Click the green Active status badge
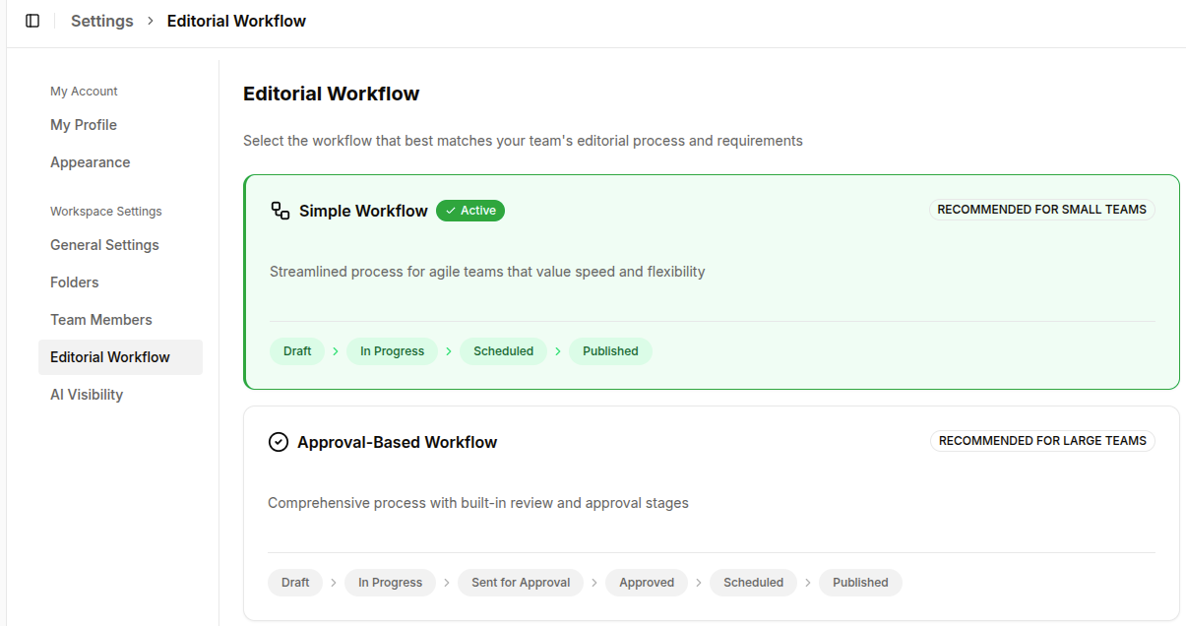Viewport: 1186px width, 626px height. (469, 210)
